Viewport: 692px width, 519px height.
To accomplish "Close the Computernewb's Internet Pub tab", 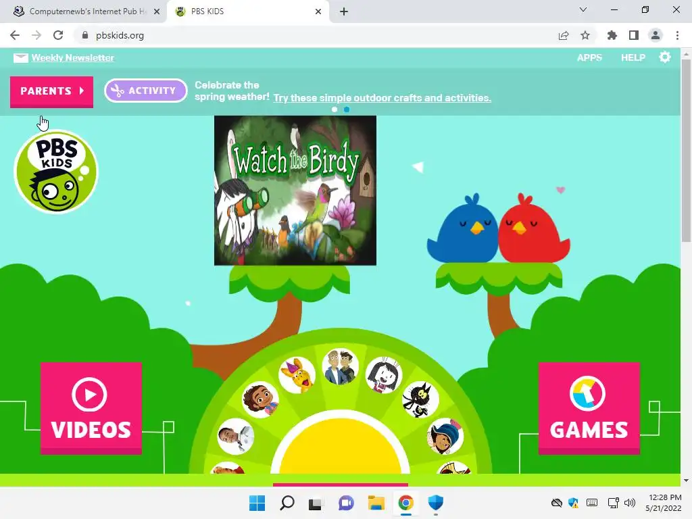I will 157,11.
